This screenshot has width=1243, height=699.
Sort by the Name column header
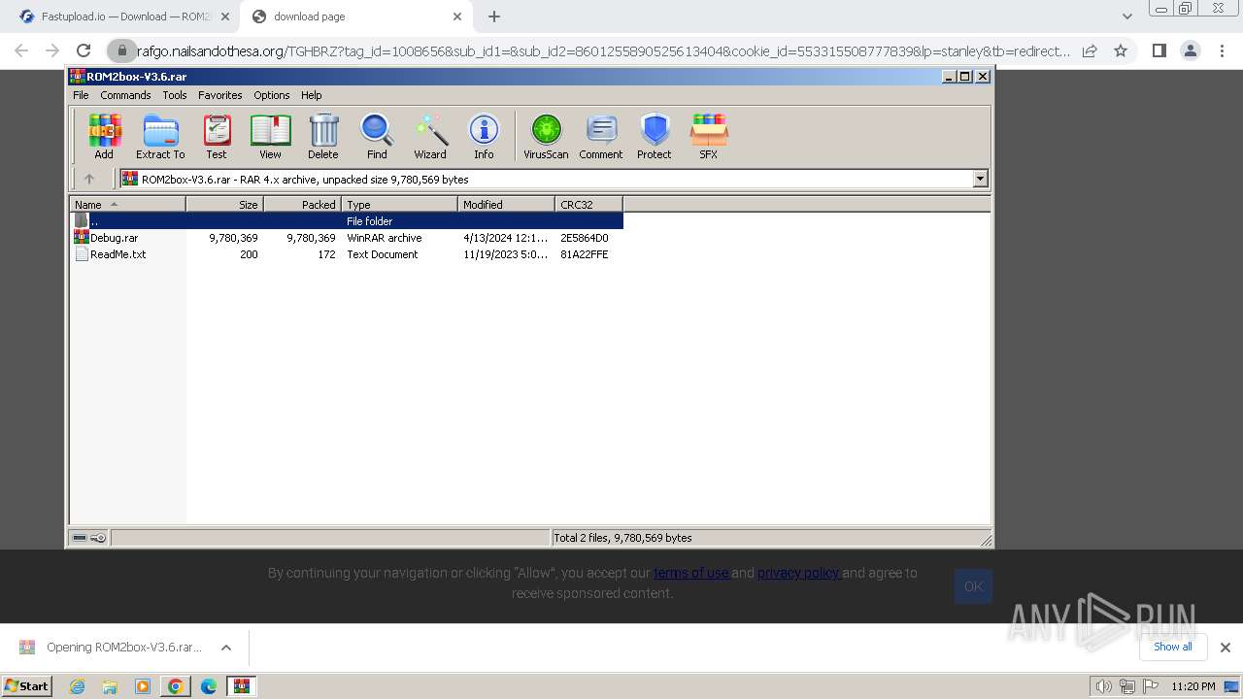(127, 204)
